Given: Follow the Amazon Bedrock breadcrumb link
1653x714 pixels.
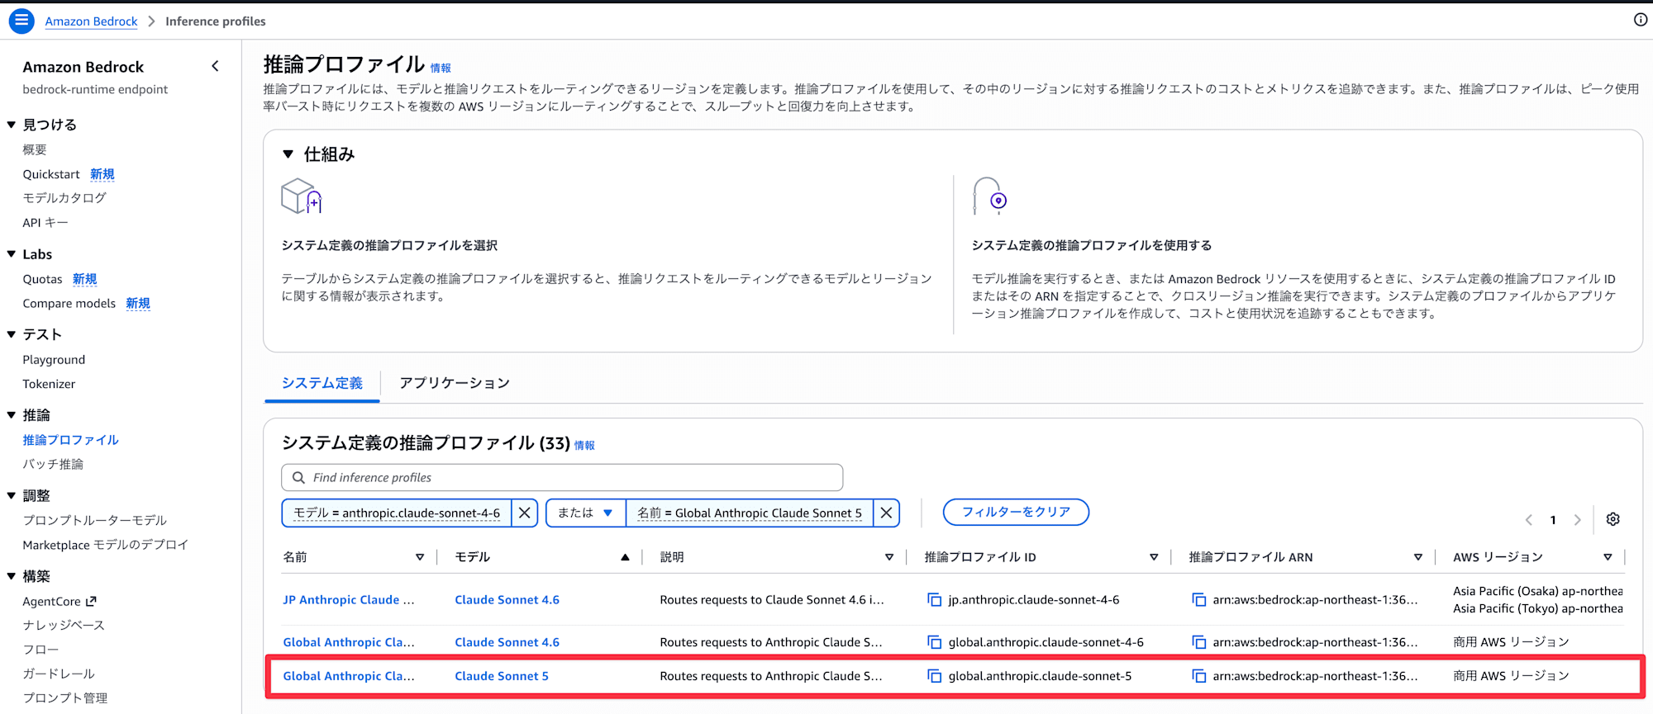Looking at the screenshot, I should coord(91,21).
